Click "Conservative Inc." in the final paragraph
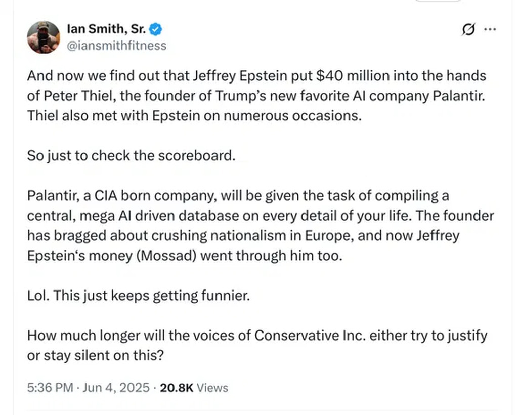Screen dimensions: 518x415 click(x=310, y=336)
